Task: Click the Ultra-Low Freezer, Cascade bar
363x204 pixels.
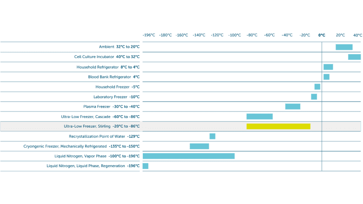Action: [x=259, y=117]
